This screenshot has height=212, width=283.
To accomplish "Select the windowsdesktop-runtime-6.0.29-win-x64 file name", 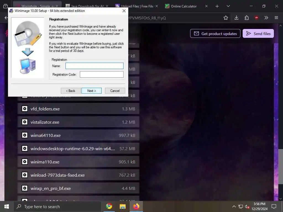I will point(73,149).
